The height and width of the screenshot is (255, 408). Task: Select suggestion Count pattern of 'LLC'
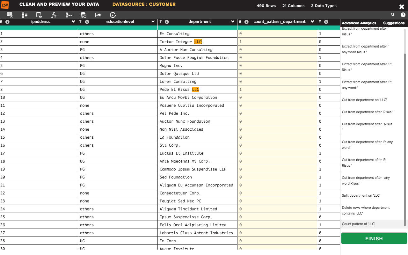[x=358, y=224]
